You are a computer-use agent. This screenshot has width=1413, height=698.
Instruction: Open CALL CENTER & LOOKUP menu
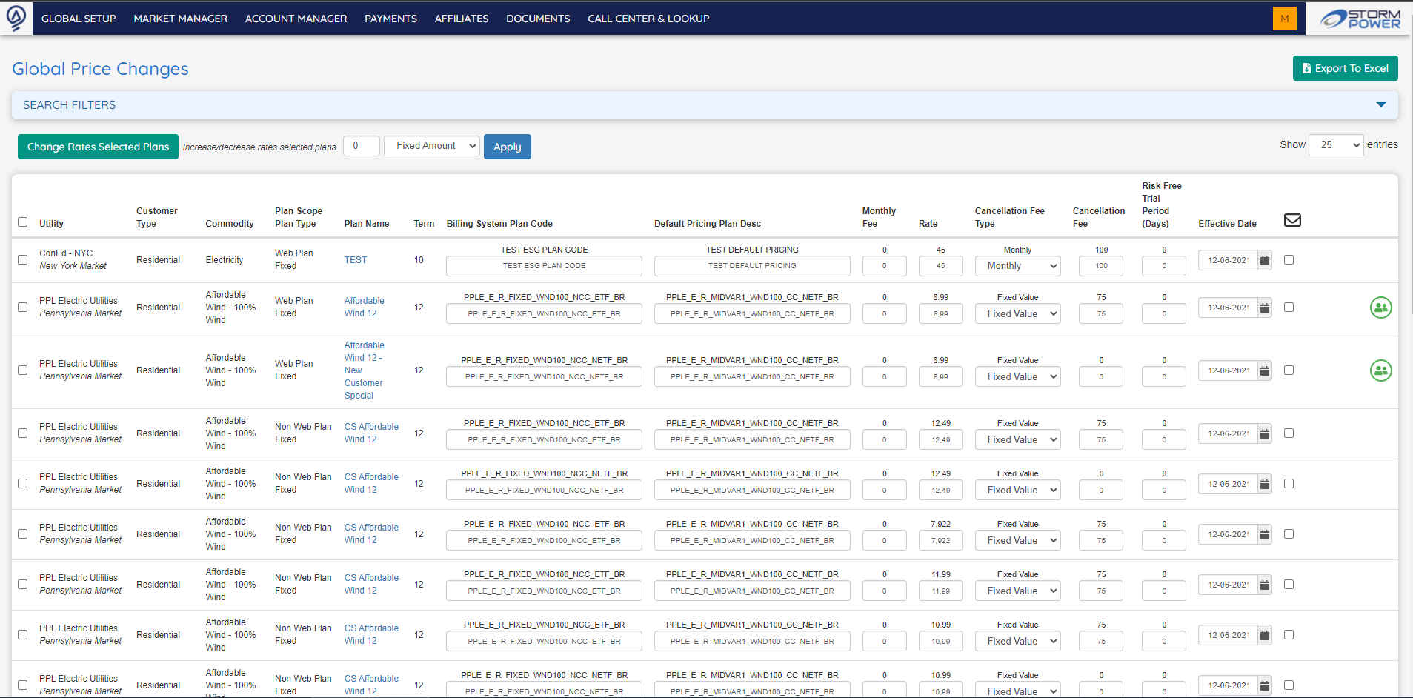648,19
